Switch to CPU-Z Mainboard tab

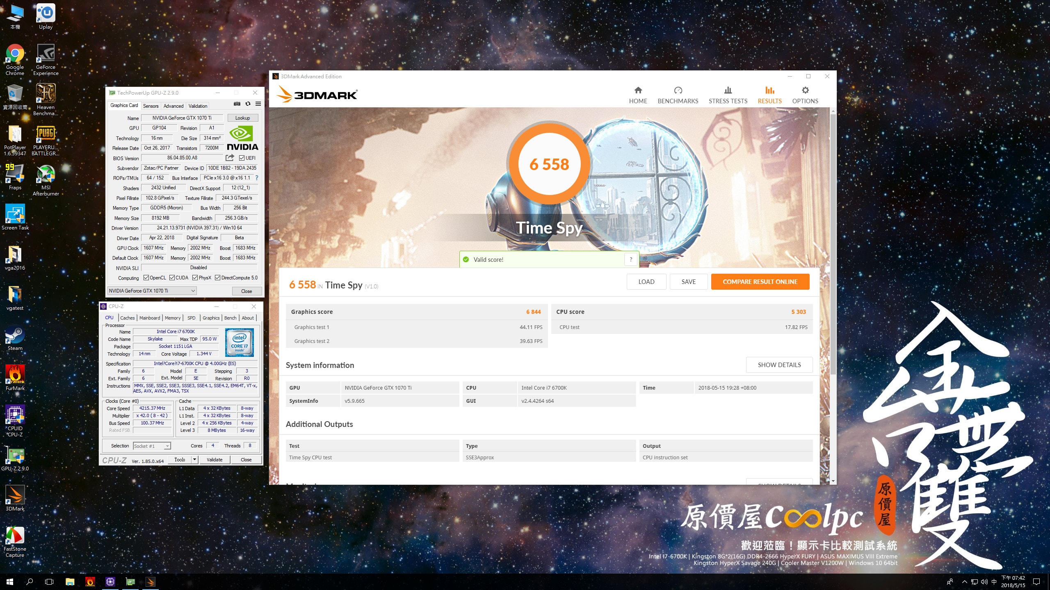[150, 318]
